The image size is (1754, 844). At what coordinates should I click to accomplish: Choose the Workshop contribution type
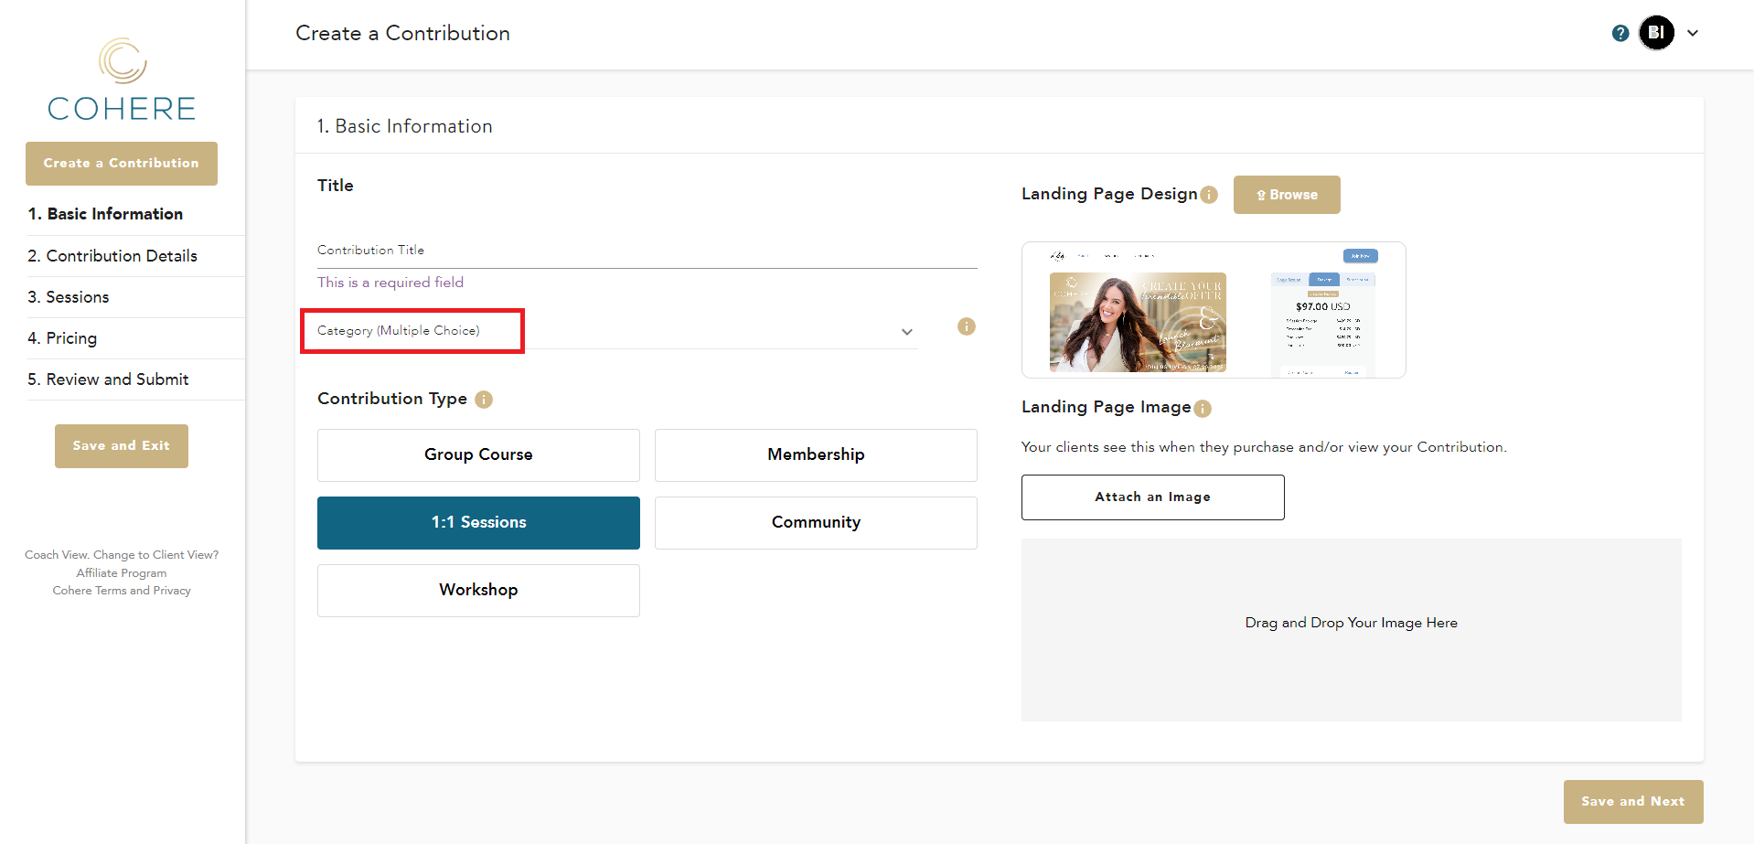478,590
